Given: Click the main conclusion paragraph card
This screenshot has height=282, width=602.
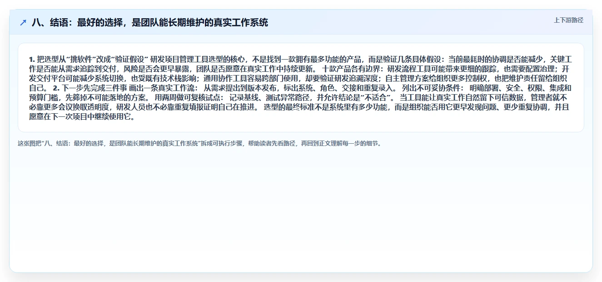Looking at the screenshot, I should pyautogui.click(x=301, y=87).
